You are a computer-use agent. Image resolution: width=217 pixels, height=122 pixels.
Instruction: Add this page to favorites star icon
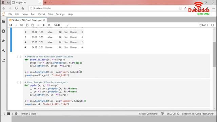tap(185, 8)
